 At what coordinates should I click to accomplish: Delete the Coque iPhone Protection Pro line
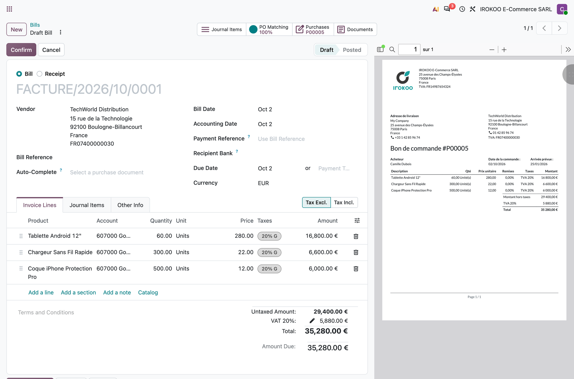(356, 269)
